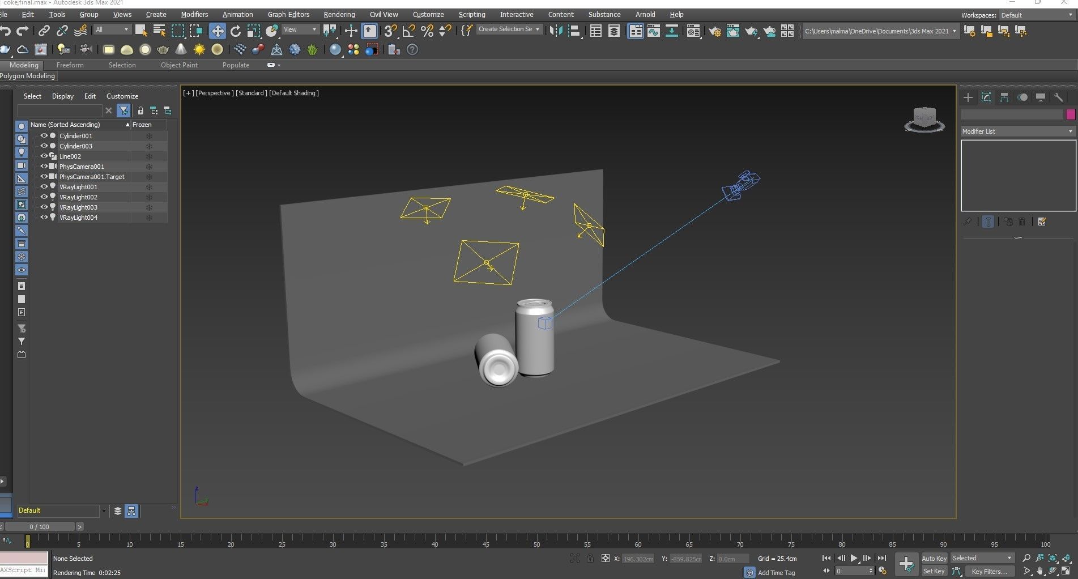Click the help question mark icon
This screenshot has height=579, width=1078.
412,50
